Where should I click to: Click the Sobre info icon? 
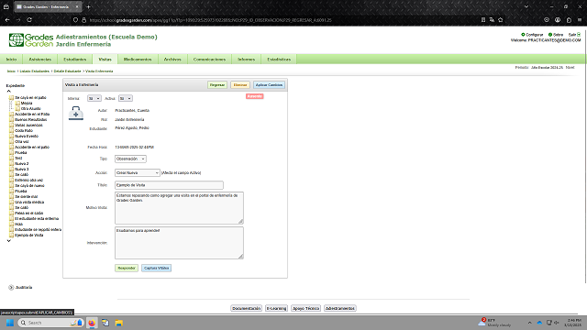tap(550, 35)
